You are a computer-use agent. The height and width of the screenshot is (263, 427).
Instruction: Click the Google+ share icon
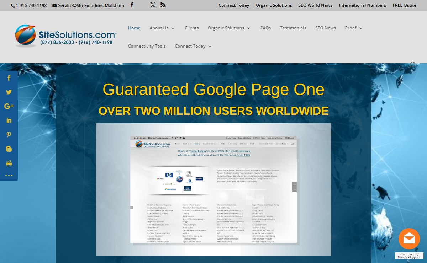9,106
